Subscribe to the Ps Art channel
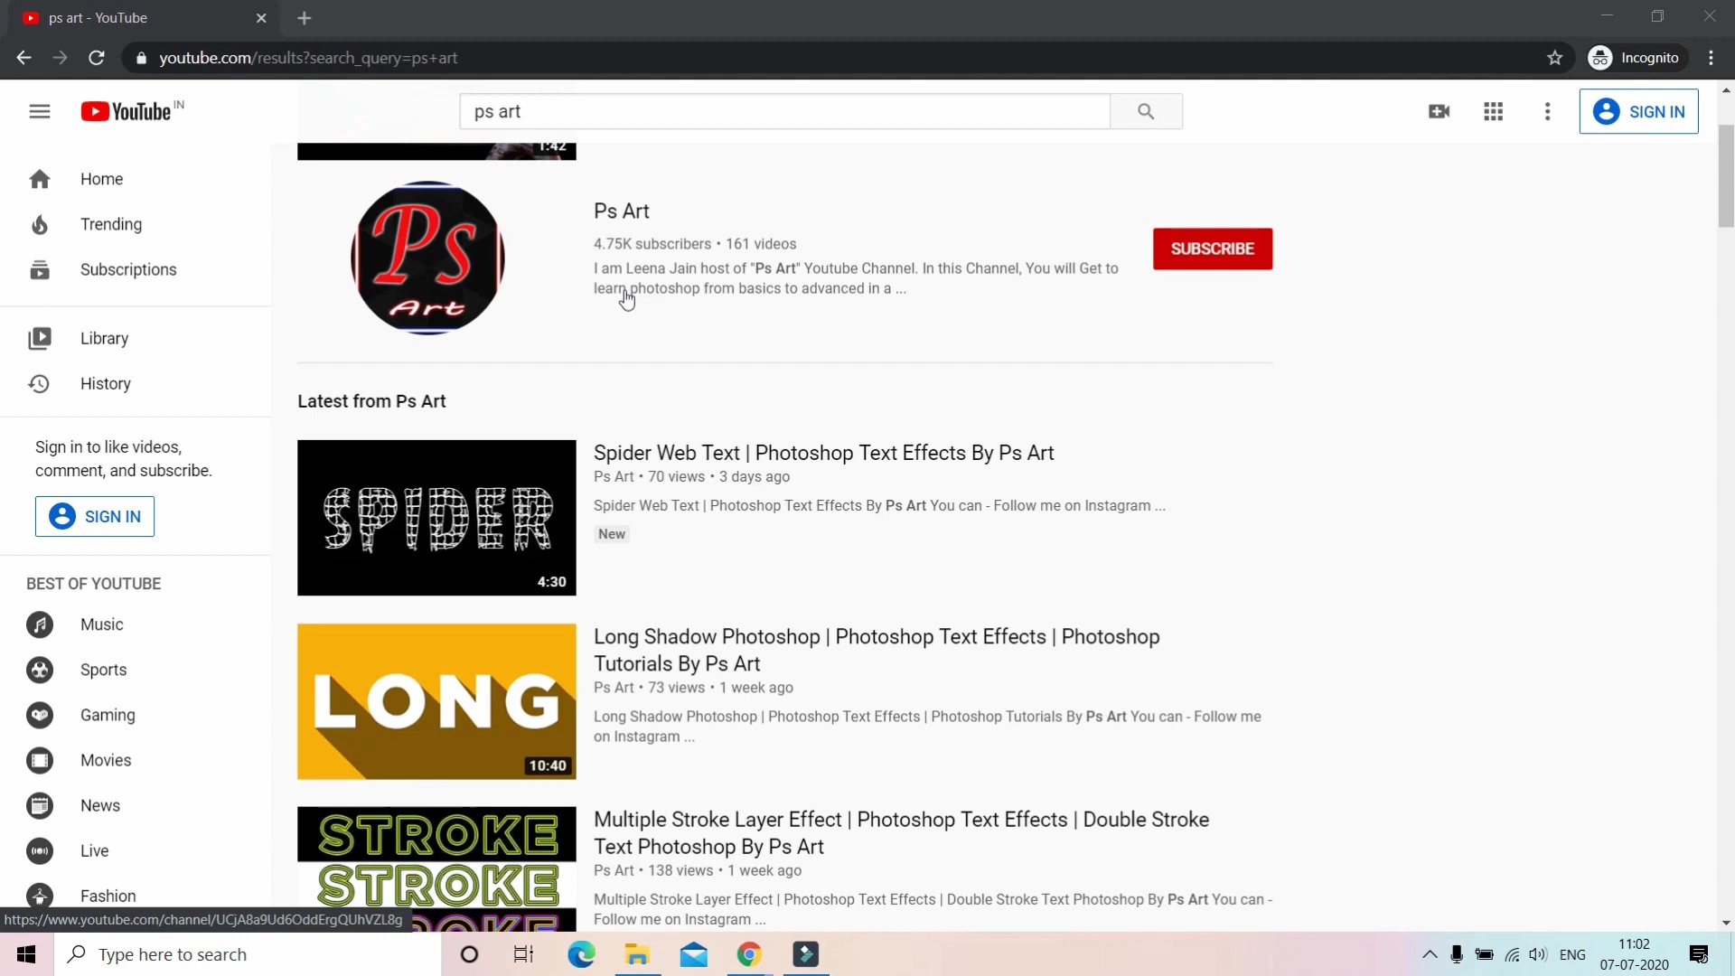1735x976 pixels. (x=1213, y=249)
